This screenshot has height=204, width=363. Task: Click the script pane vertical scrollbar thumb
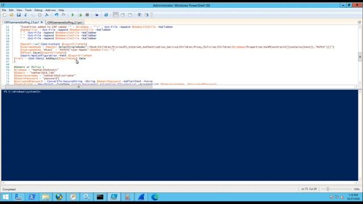(360, 57)
